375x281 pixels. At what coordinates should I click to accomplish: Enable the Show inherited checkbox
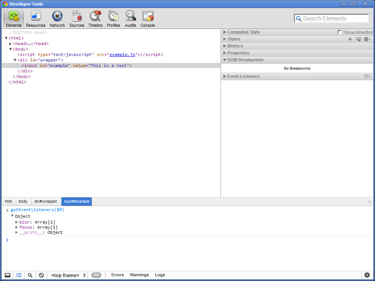tap(339, 32)
